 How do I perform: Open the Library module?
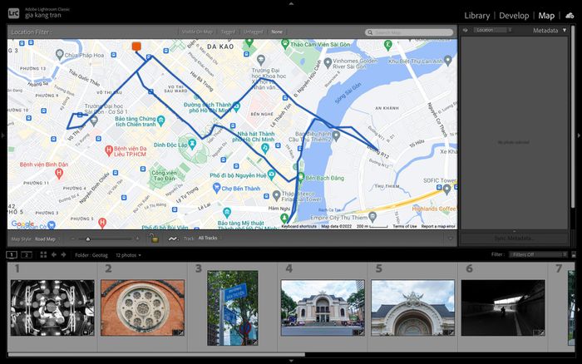pyautogui.click(x=477, y=16)
